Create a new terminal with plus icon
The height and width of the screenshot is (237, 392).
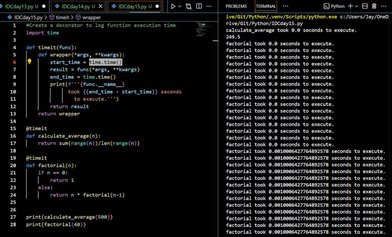pyautogui.click(x=350, y=6)
